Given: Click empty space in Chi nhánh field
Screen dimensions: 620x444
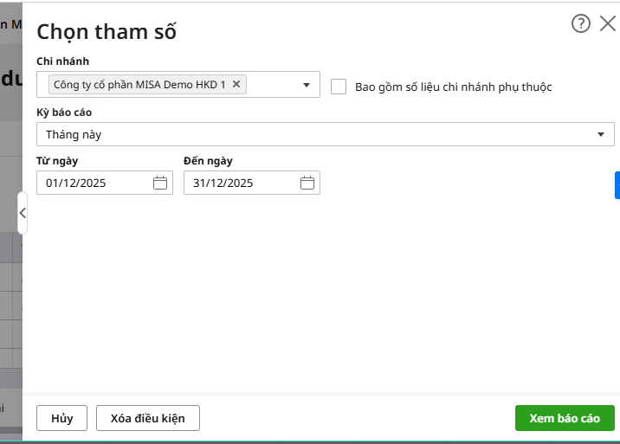Looking at the screenshot, I should click(x=273, y=85).
